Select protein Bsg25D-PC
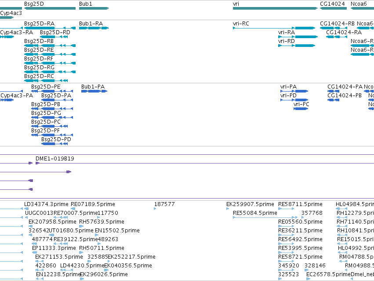Screen dimensions: 374x281 49,126
